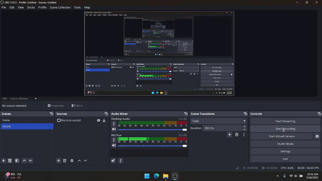Image resolution: width=322 pixels, height=181 pixels.
Task: Click Exit button in Controls
Action: coord(285,159)
